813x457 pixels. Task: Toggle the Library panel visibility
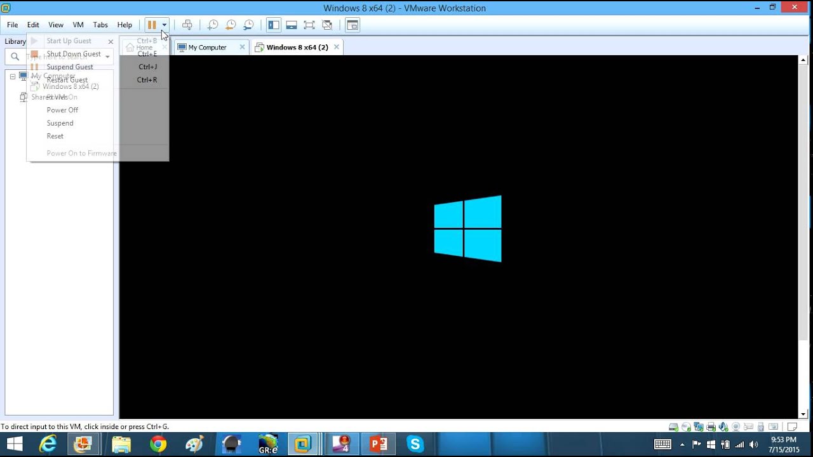coord(274,25)
